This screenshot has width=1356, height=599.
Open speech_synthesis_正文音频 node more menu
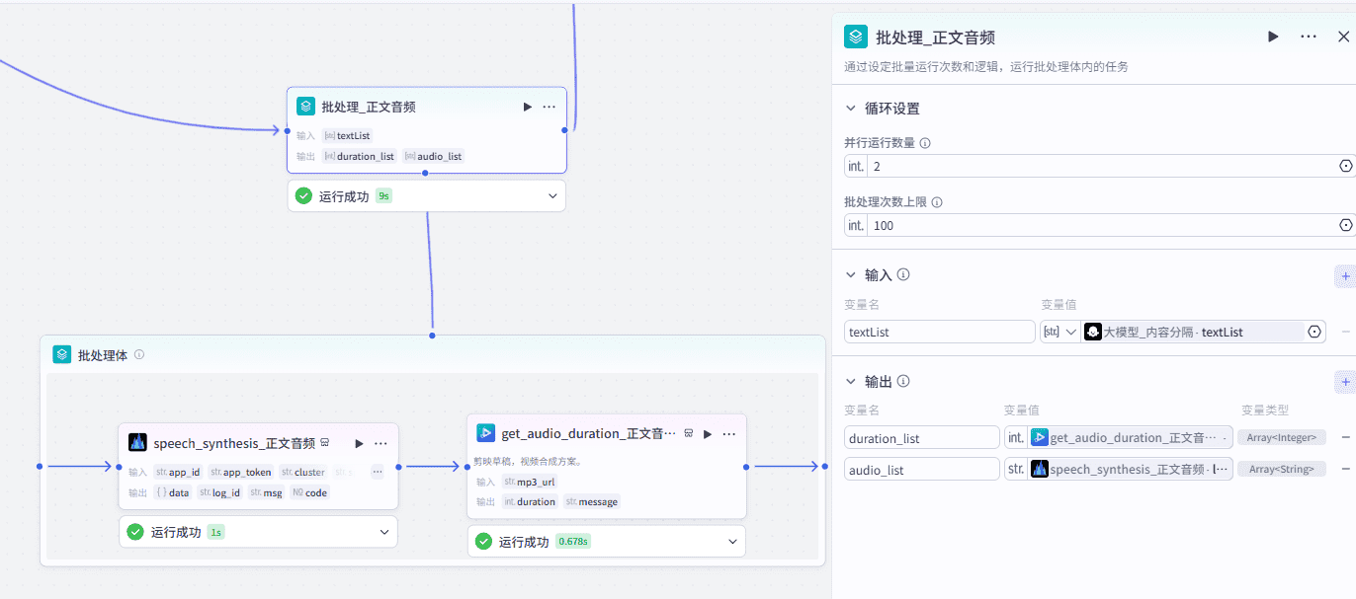coord(381,444)
